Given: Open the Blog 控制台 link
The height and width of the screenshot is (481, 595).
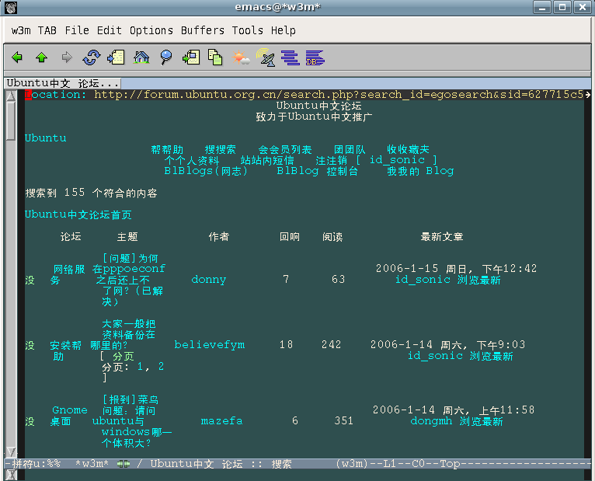Looking at the screenshot, I should [317, 171].
